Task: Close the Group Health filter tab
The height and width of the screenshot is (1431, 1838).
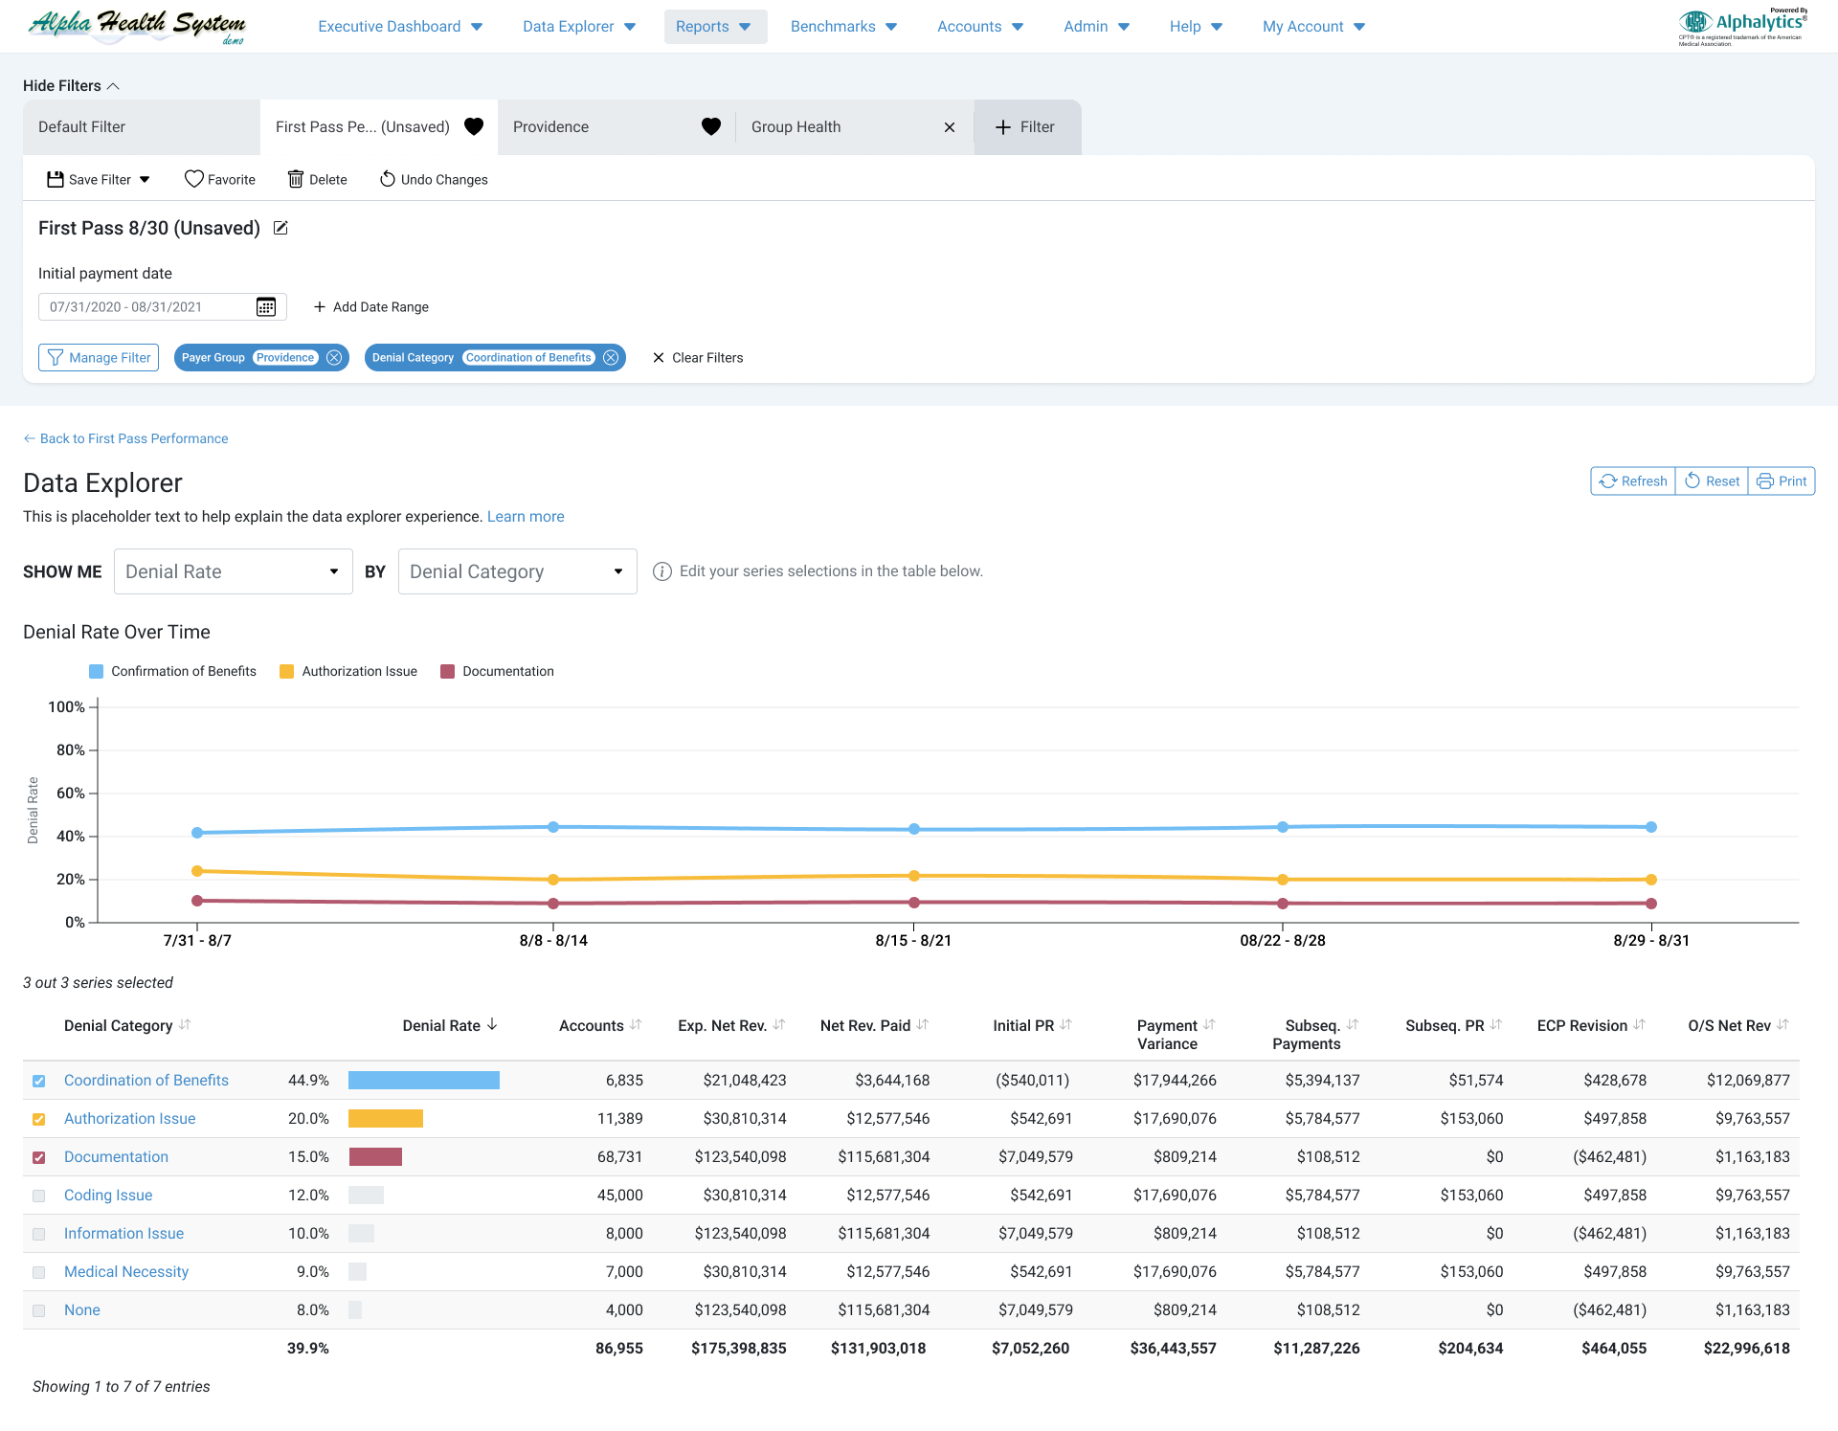Action: (949, 127)
